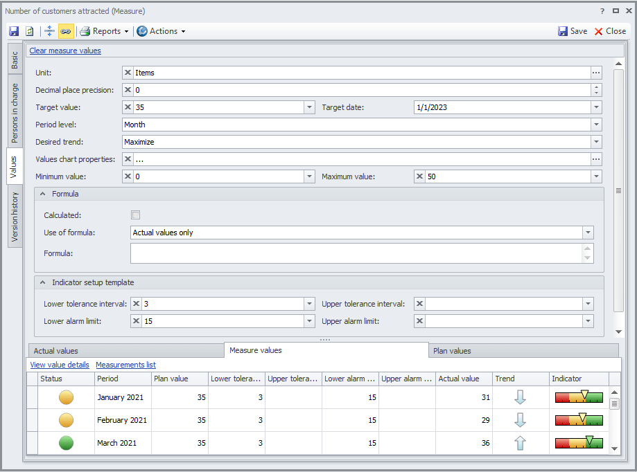This screenshot has width=637, height=472.
Task: Clear the Minimum value field
Action: tap(128, 176)
